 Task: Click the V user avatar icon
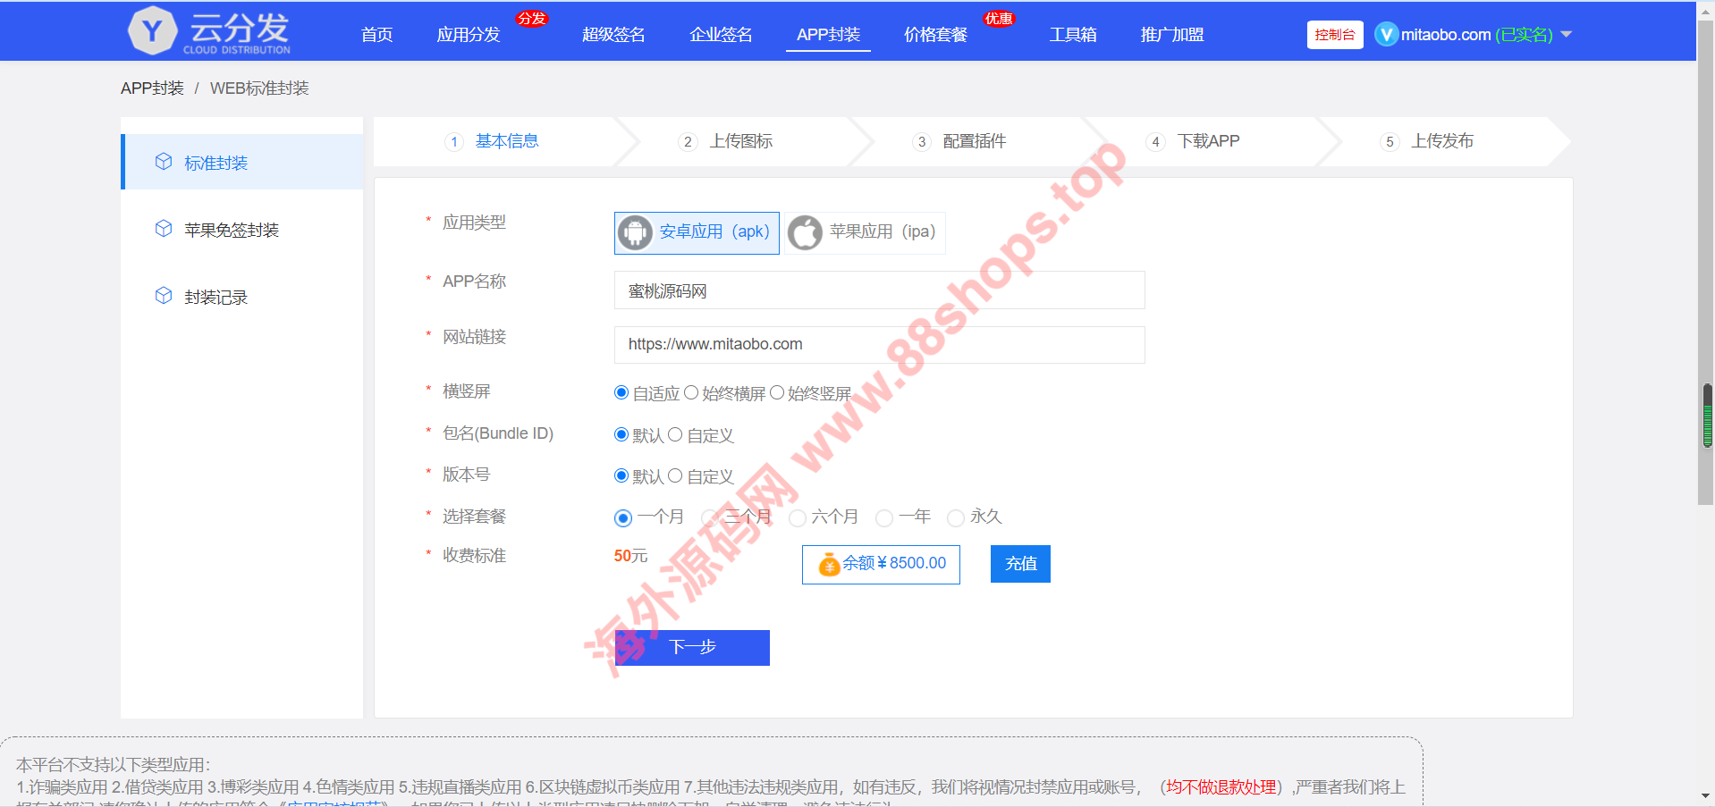[x=1385, y=35]
